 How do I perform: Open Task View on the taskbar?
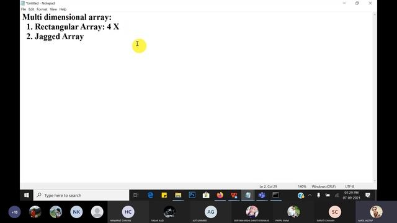click(136, 195)
